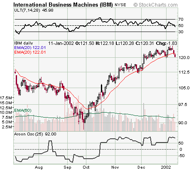Screen dimensions: 191x172
Task: Click the 120.0 price axis label
Action: [184, 57]
